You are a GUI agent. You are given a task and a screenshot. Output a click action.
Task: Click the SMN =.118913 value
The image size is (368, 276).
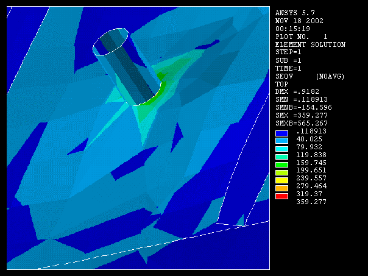[302, 99]
